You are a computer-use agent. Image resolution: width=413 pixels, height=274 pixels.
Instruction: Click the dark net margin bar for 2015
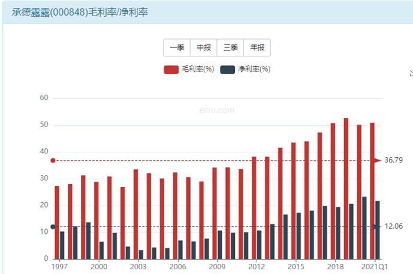point(299,236)
